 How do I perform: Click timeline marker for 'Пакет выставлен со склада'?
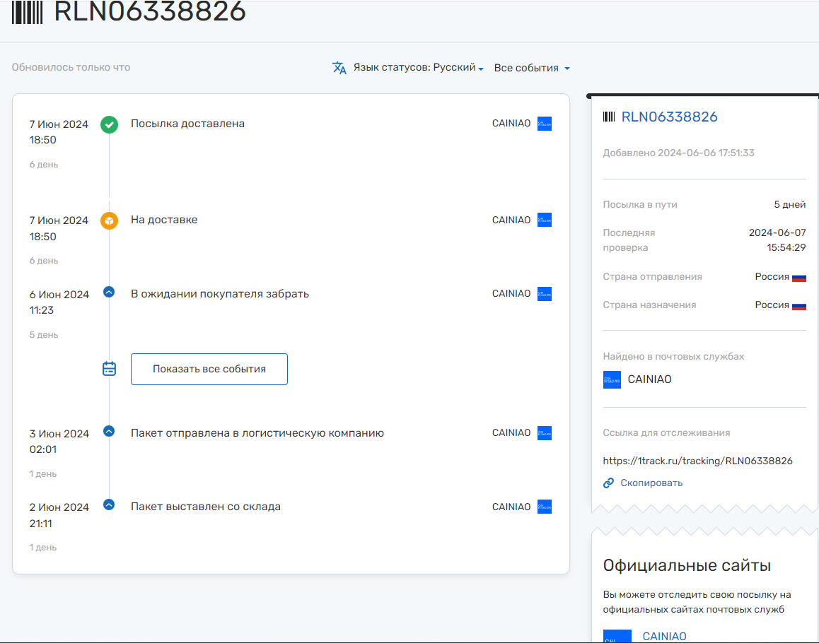[x=109, y=505]
